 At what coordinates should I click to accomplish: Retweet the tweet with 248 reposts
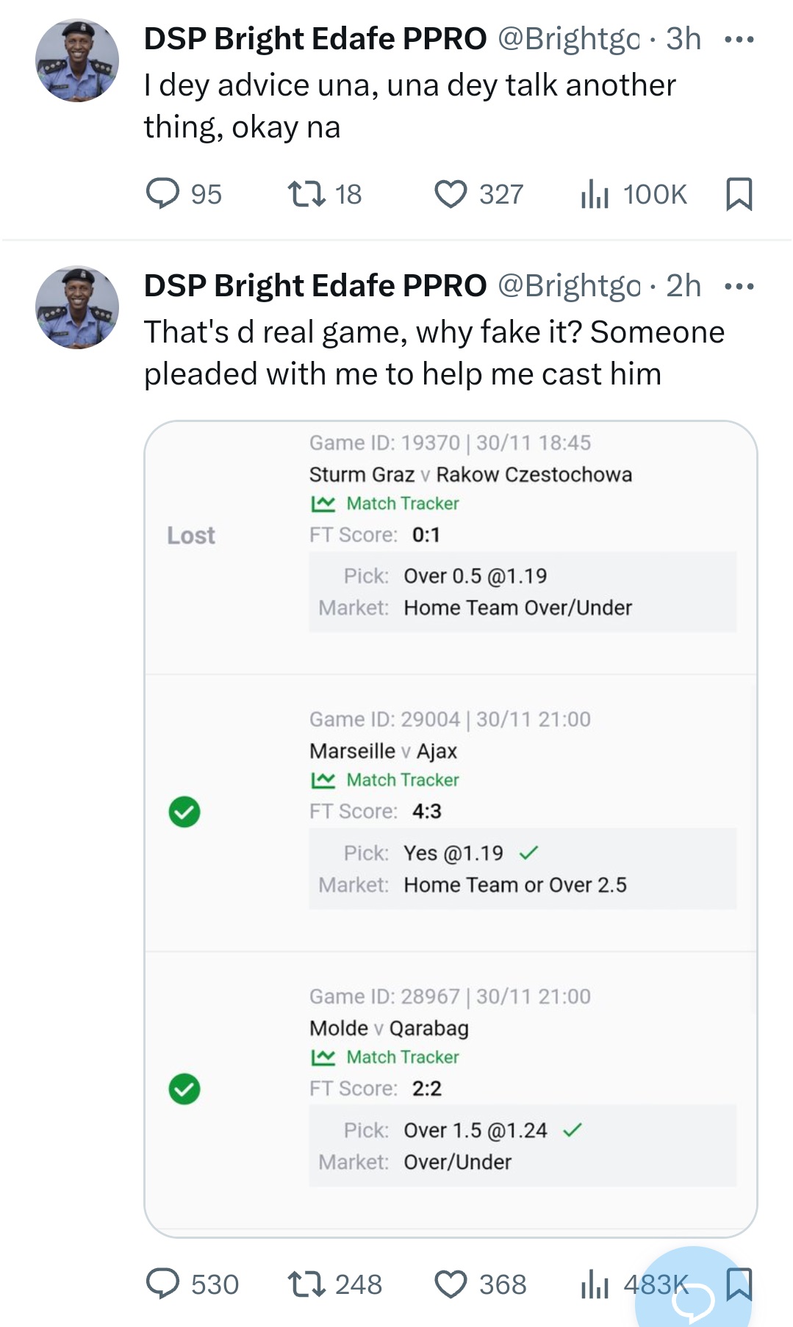coord(306,1284)
